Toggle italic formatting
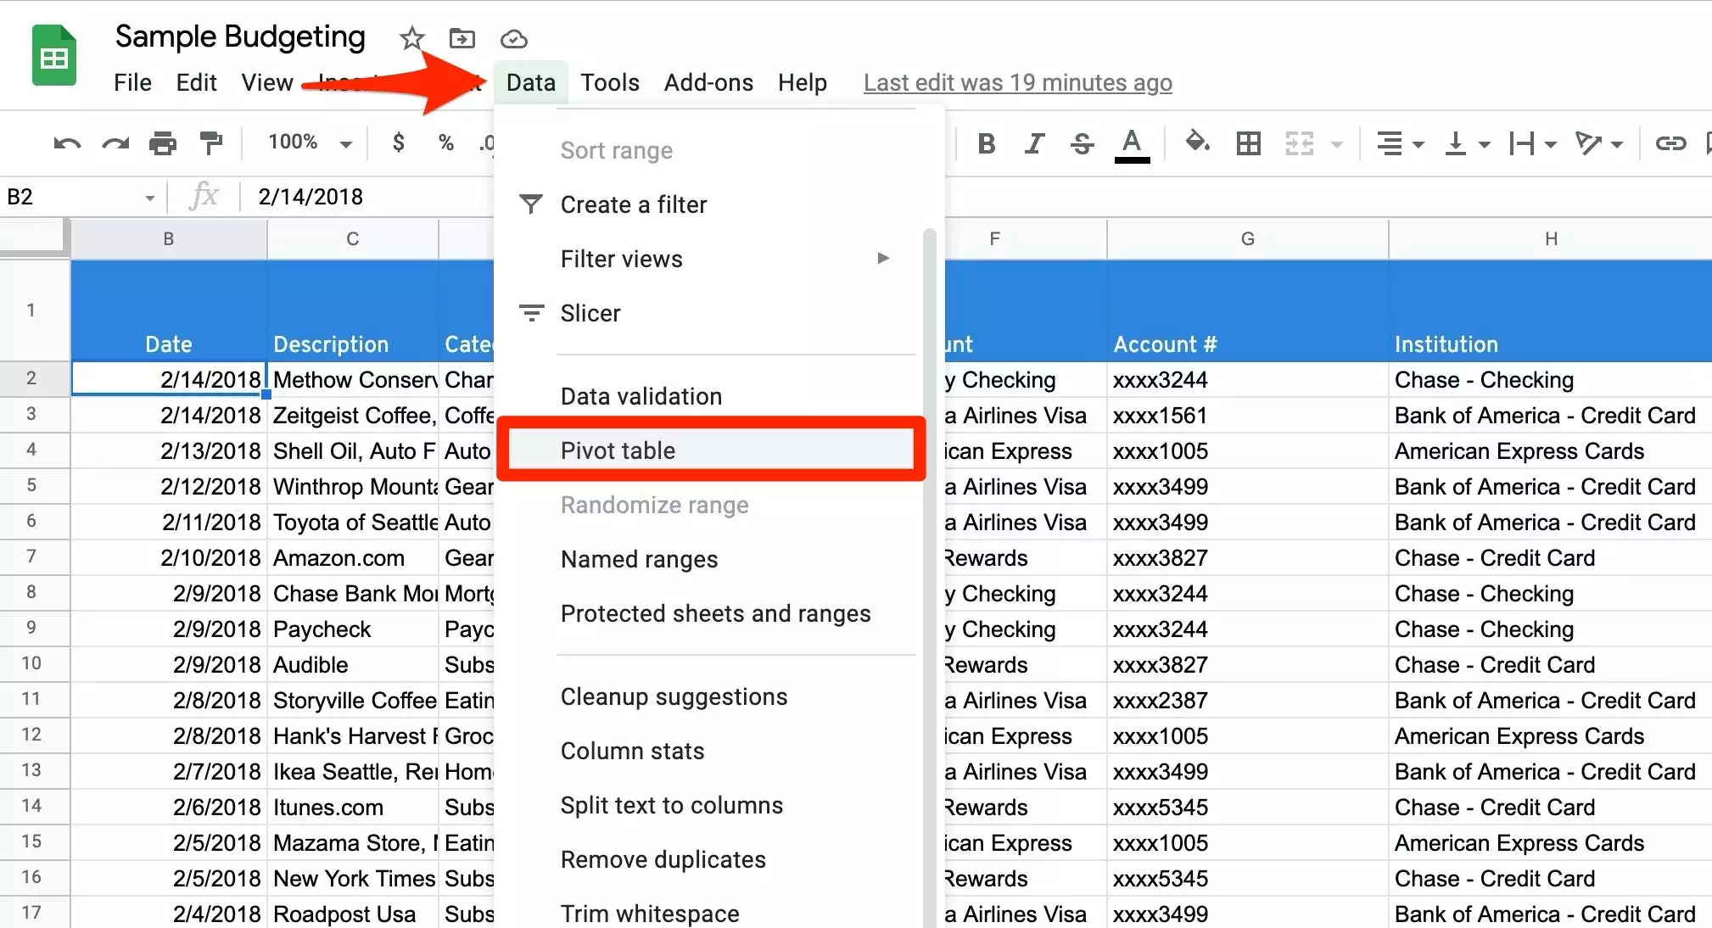Viewport: 1712px width, 928px height. tap(1033, 143)
